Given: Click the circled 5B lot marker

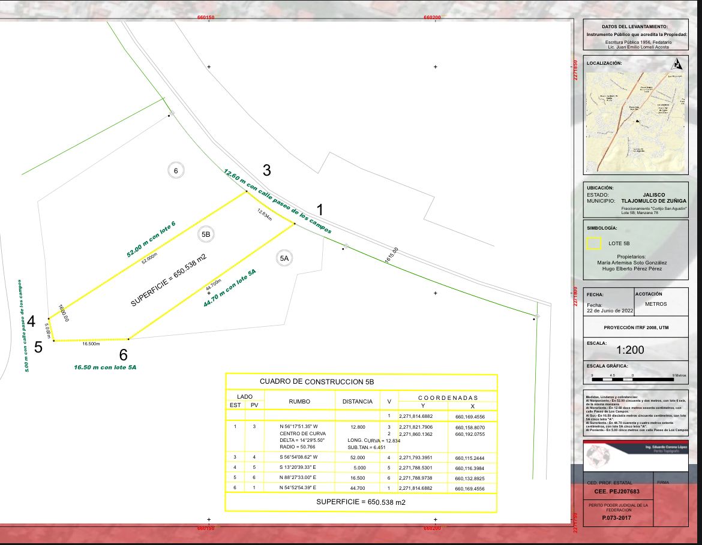Looking at the screenshot, I should pos(206,235).
